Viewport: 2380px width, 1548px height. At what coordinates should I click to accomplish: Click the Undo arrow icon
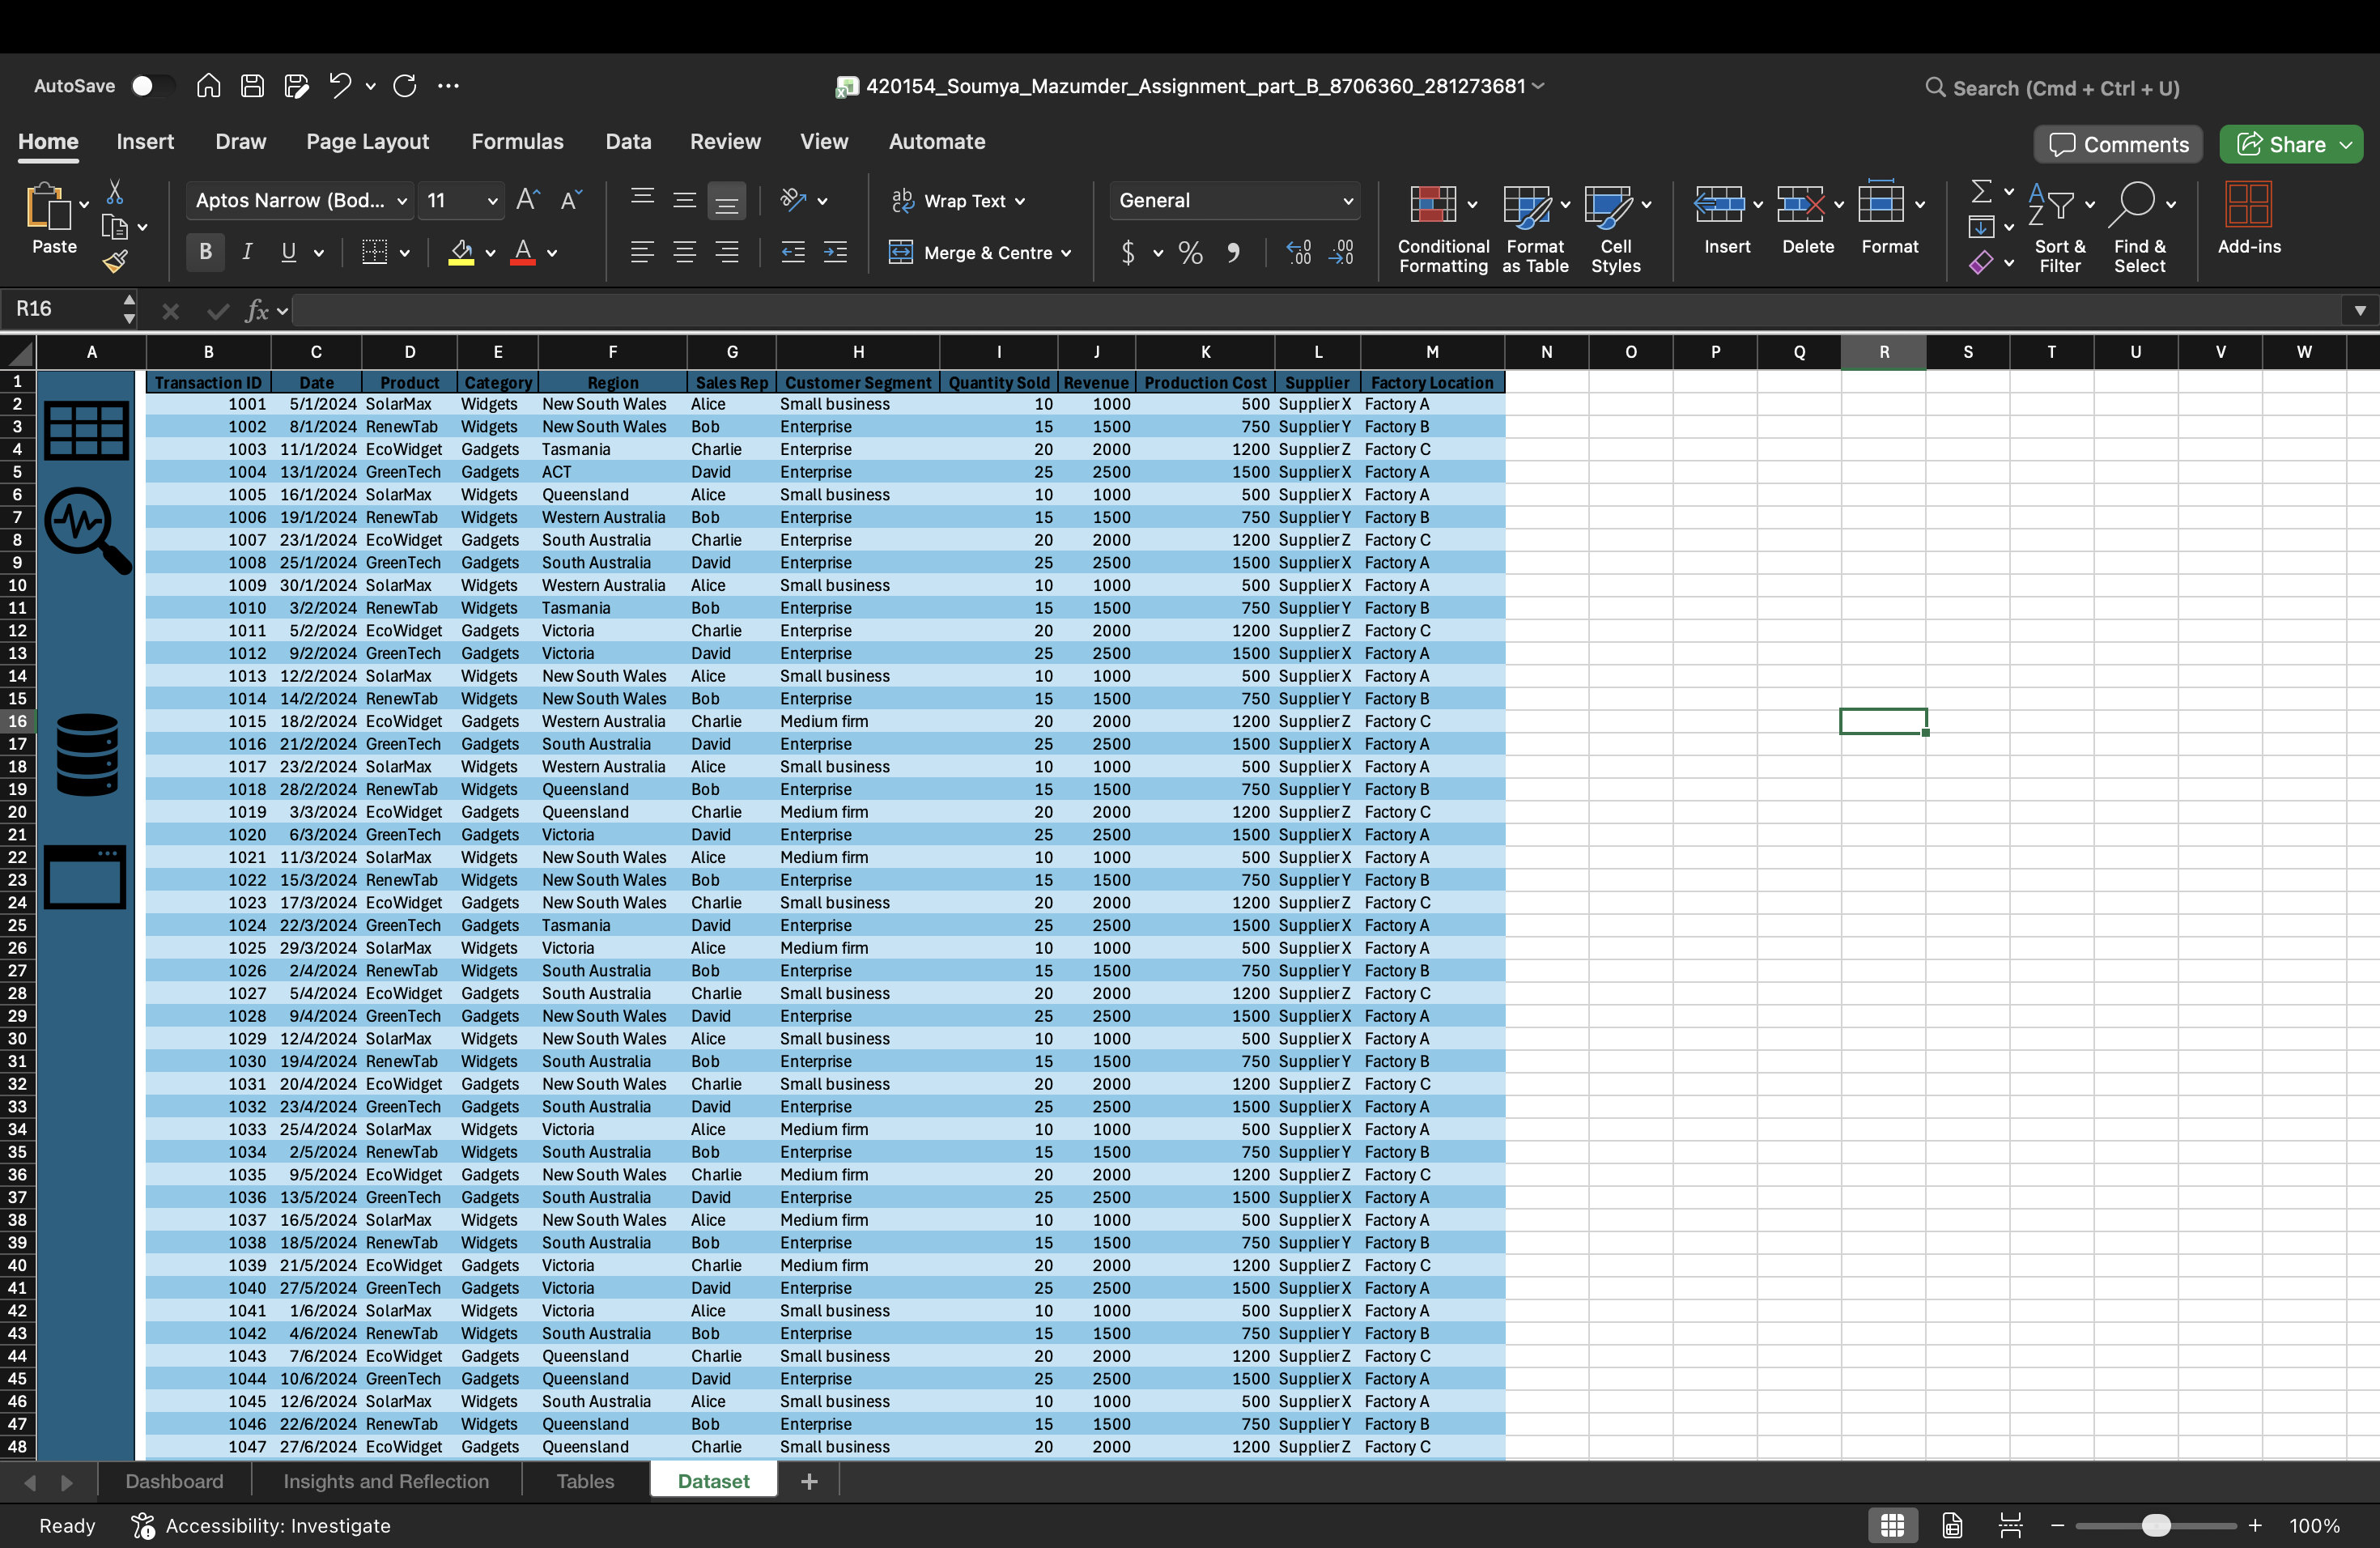pyautogui.click(x=340, y=86)
